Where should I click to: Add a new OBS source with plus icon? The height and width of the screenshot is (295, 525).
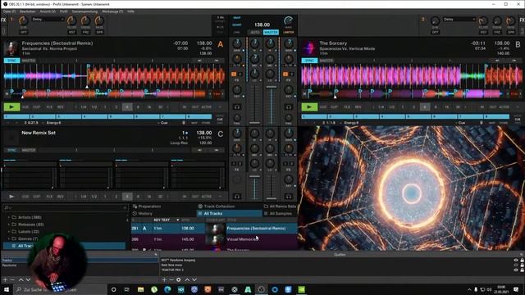[x=164, y=279]
